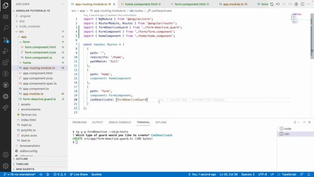Open app.component.spec.ts in the explorer
Image resolution: width=314 pixels, height=177 pixels.
(x=39, y=84)
